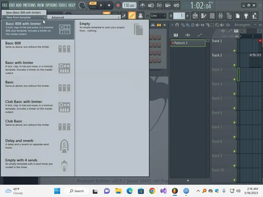
Task: Open the Playlist view icon
Action: 195,16
